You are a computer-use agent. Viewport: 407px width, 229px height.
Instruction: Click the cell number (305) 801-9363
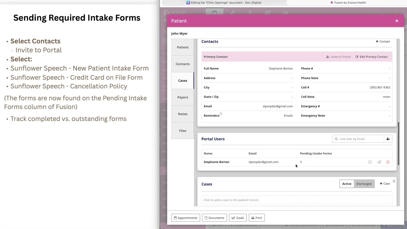point(380,87)
